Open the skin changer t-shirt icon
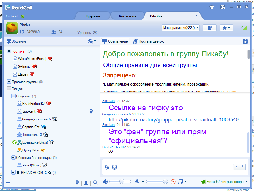This screenshot has width=254, height=191. (x=212, y=7)
